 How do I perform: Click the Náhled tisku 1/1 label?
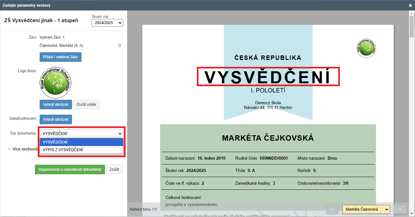tap(143, 209)
